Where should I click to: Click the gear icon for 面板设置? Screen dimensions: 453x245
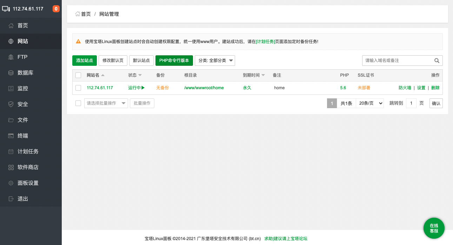(x=11, y=183)
